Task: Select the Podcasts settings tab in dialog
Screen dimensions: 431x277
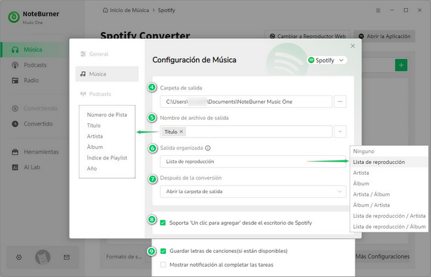Action: 95,94
